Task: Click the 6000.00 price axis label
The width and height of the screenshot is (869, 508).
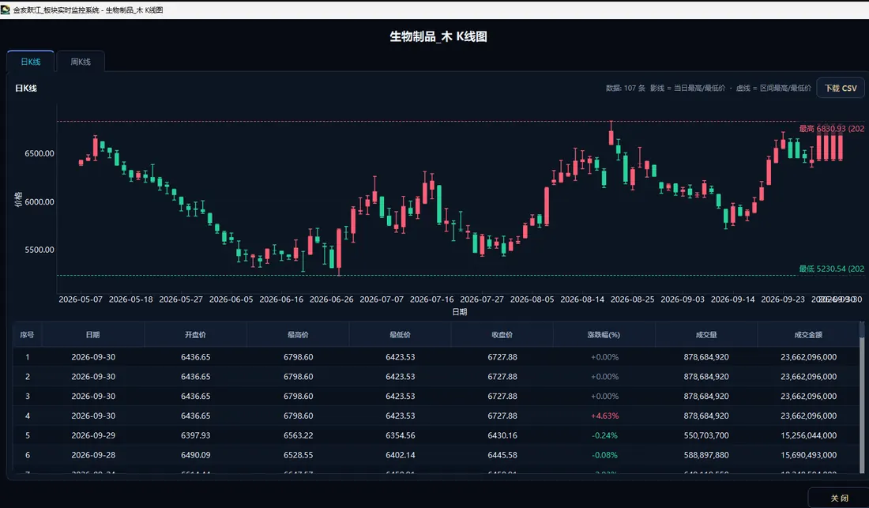Action: point(39,201)
